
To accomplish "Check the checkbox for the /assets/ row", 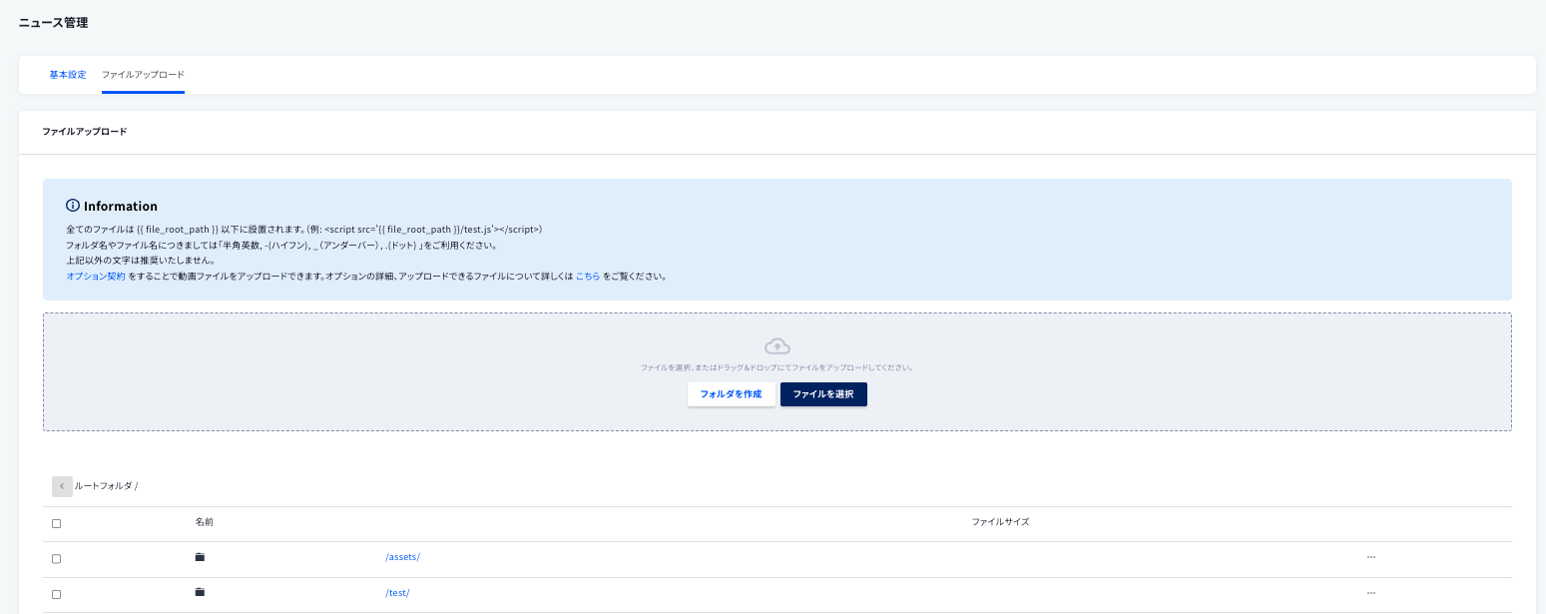I will [x=56, y=558].
